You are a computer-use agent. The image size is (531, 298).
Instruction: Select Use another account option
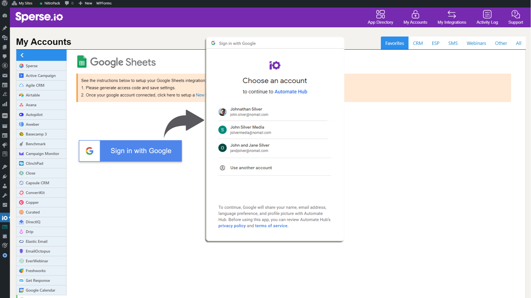click(x=251, y=168)
